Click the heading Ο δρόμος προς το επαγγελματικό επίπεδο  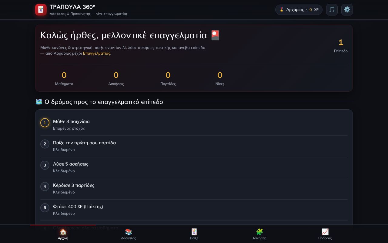(x=104, y=102)
